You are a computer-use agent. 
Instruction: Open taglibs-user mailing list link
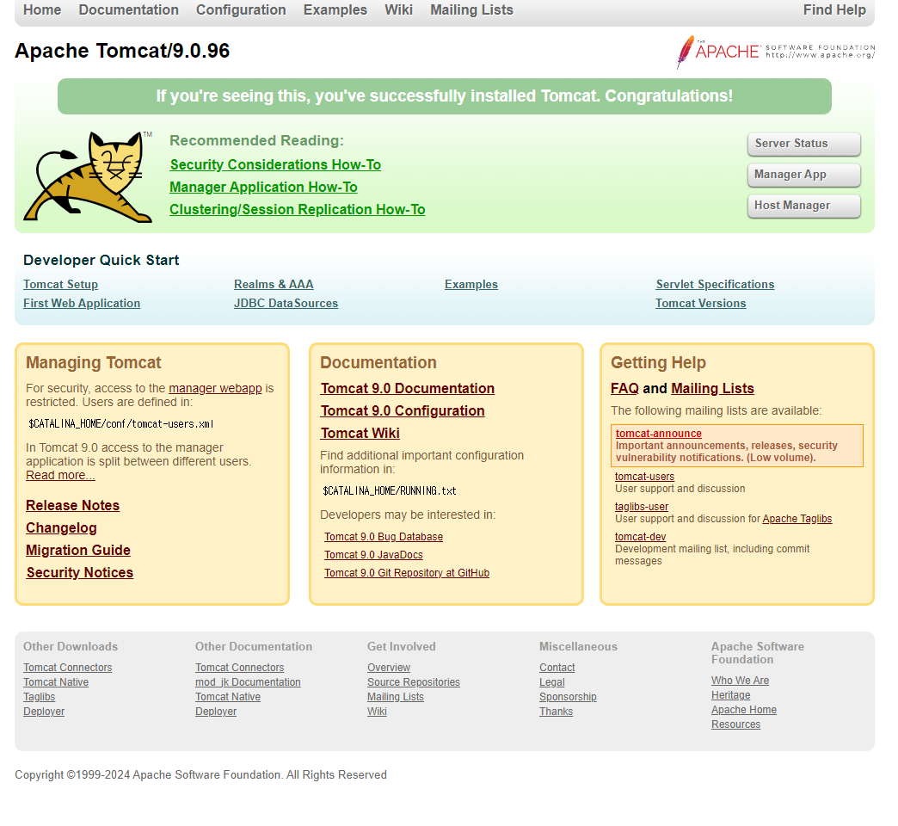coord(642,508)
